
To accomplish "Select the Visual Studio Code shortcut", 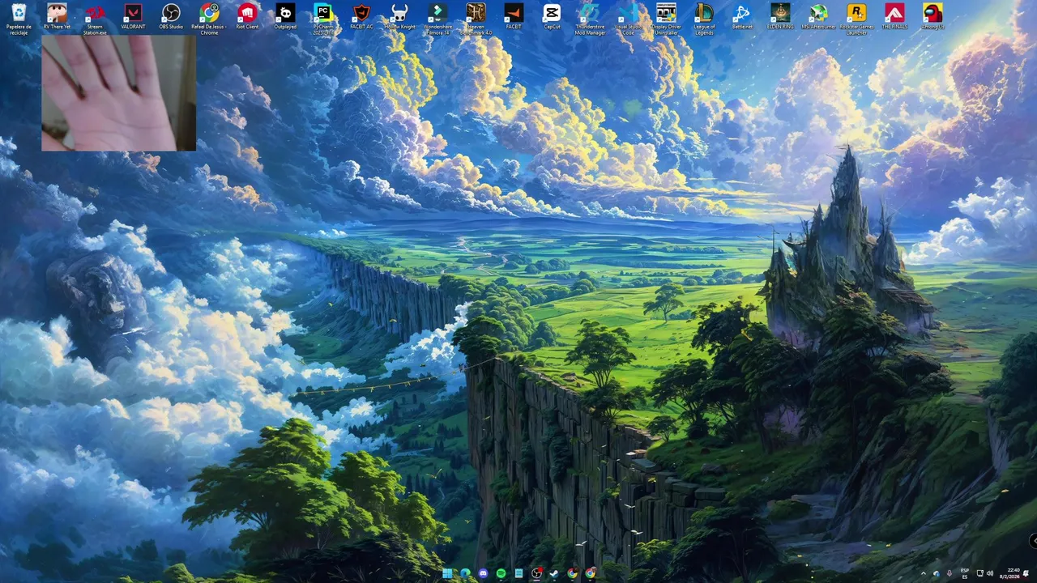I will pos(628,19).
